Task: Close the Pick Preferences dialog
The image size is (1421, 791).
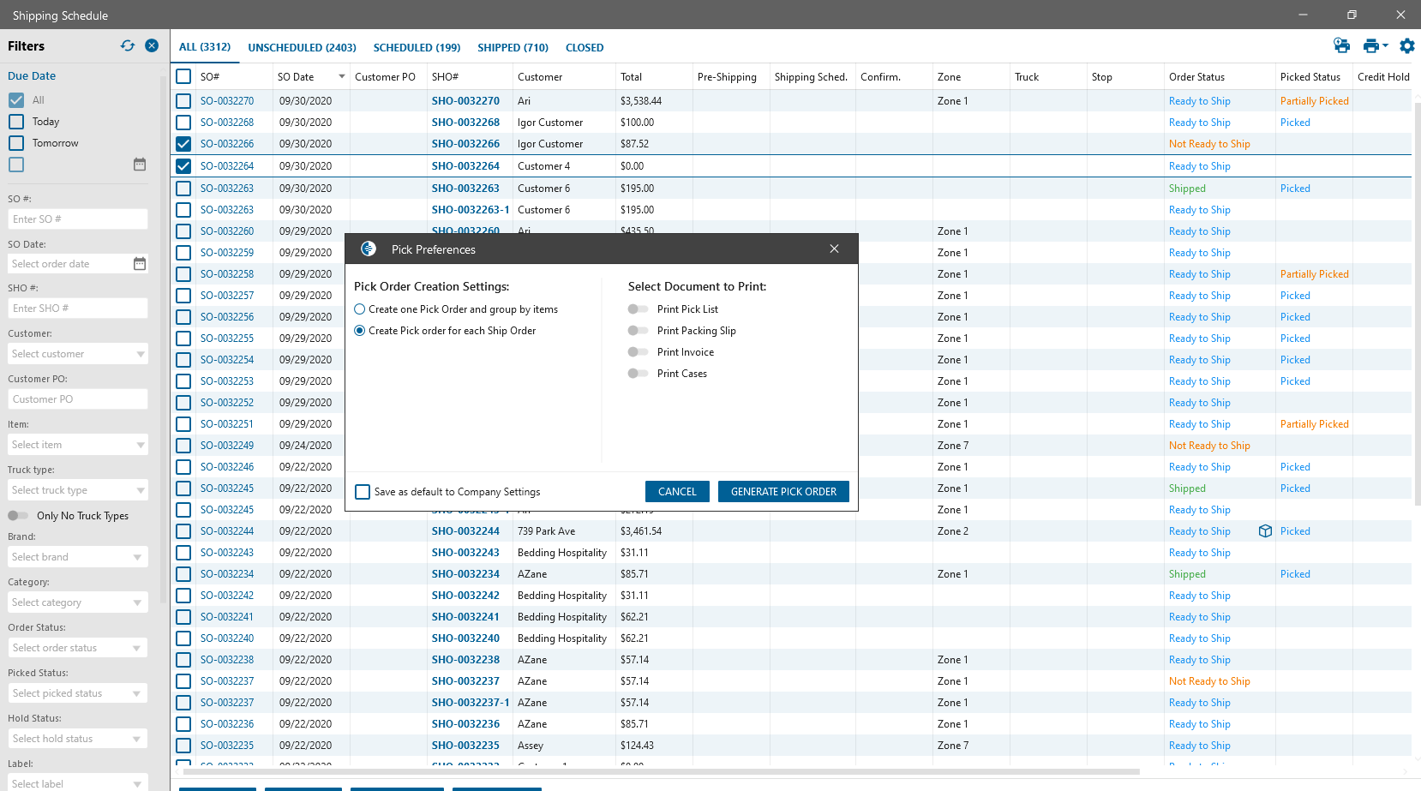Action: pyautogui.click(x=834, y=249)
